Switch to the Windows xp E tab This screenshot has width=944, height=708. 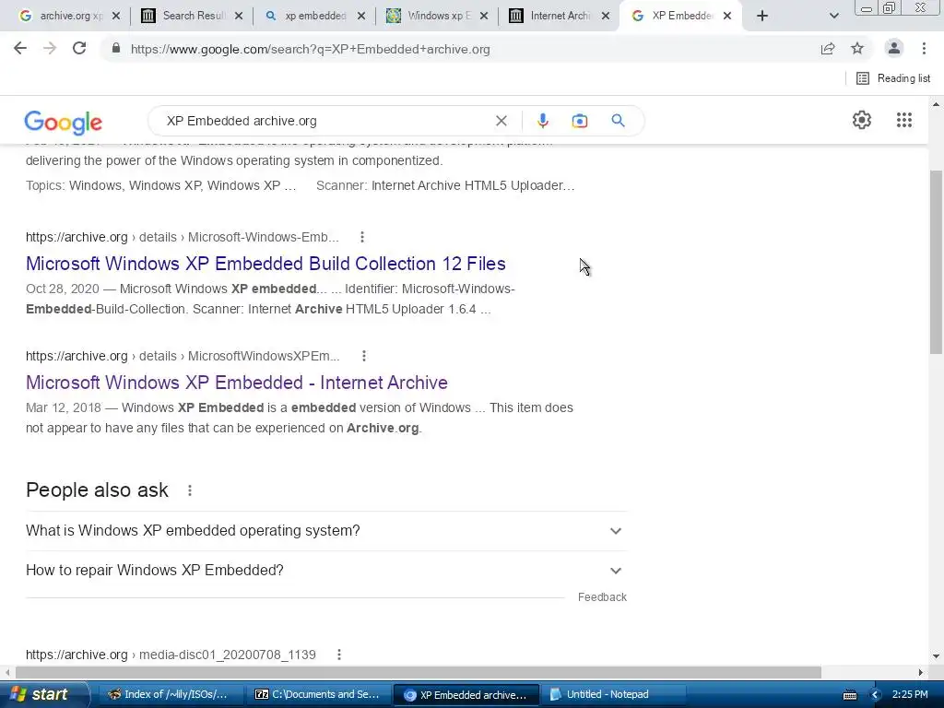pos(431,16)
